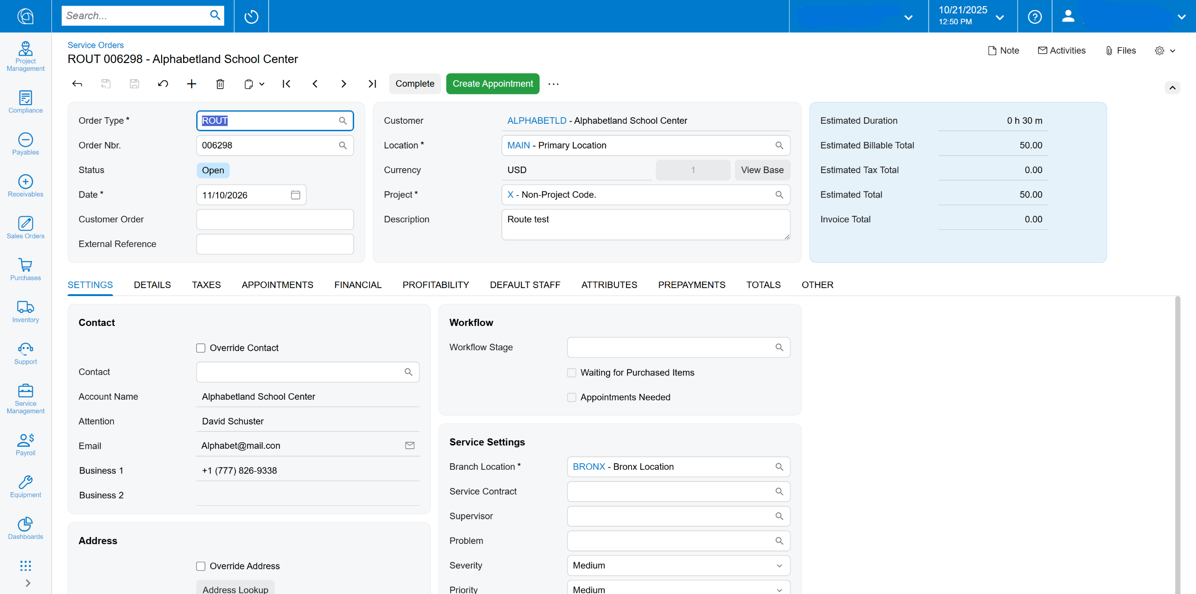Click the recent history clock icon

point(251,16)
